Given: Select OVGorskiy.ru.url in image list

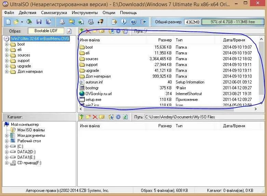Looking at the screenshot, I should pyautogui.click(x=98, y=94).
